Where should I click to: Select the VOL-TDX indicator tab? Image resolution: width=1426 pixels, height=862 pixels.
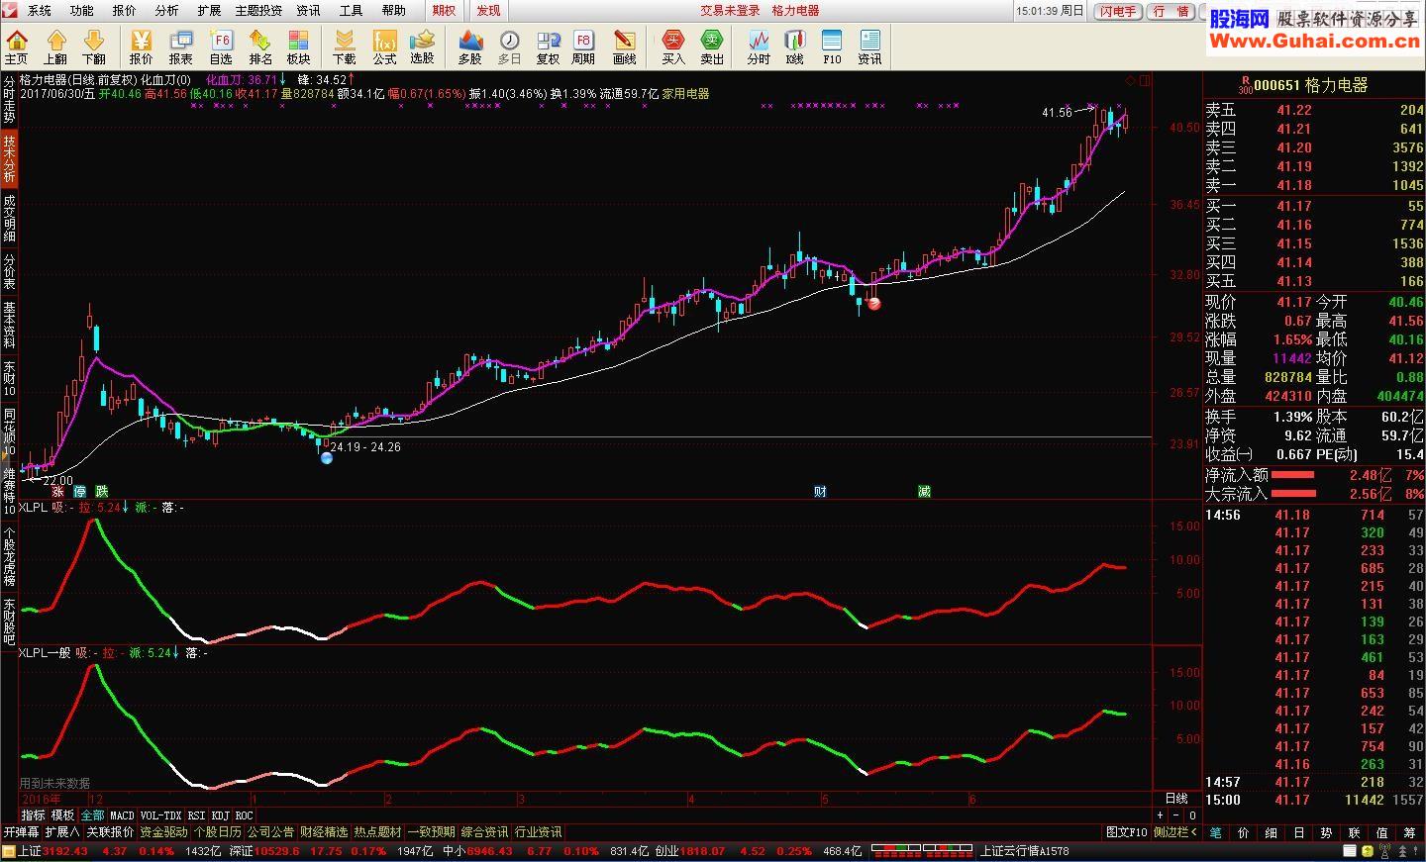(160, 815)
